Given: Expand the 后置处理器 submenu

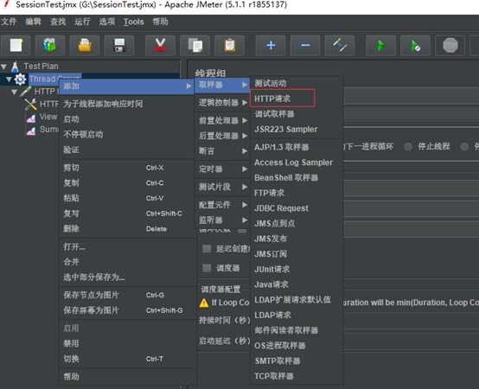Looking at the screenshot, I should 222,136.
